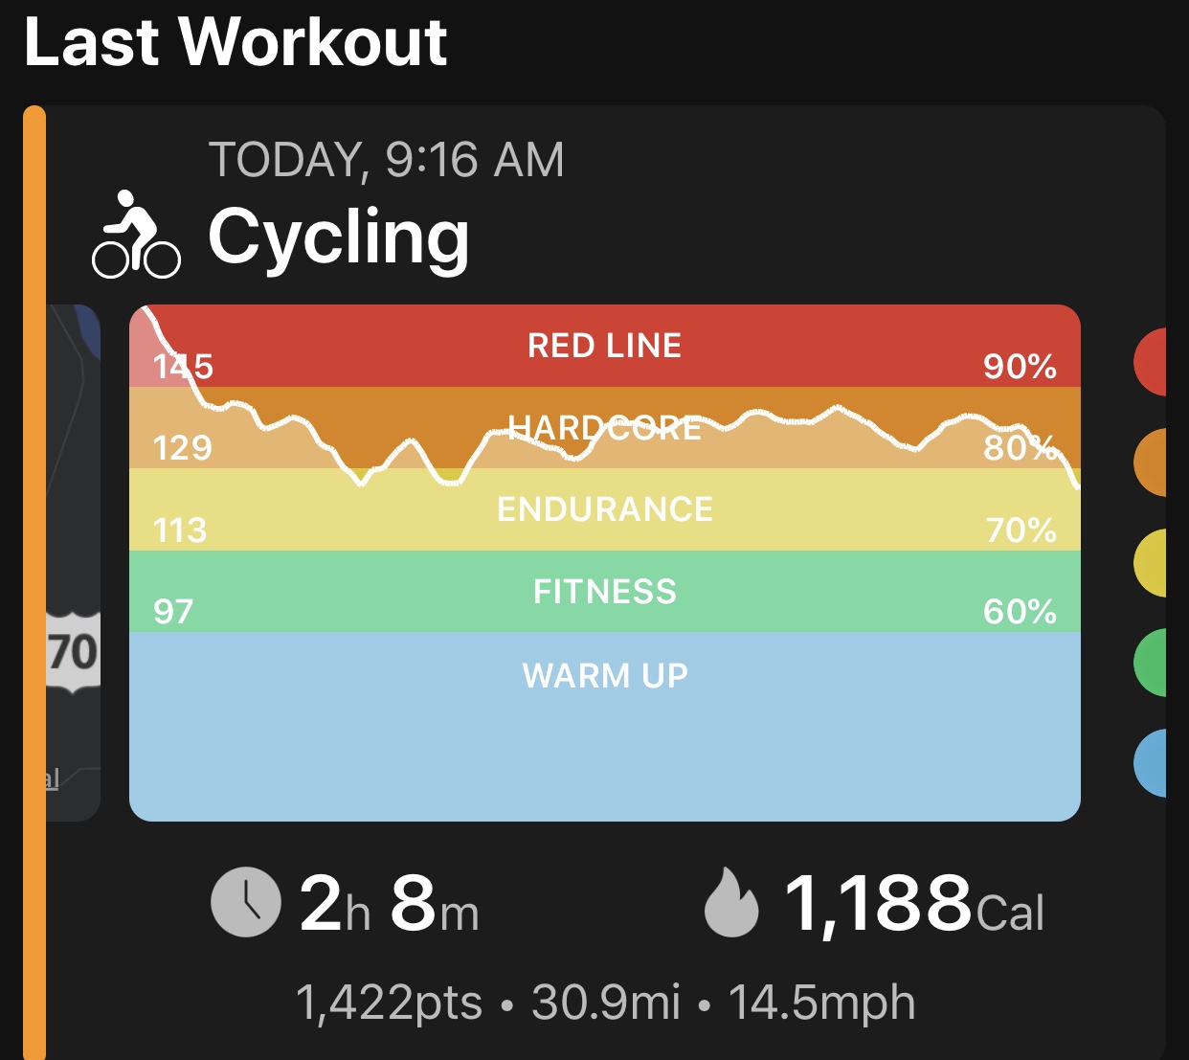Tap the cycling bike icon
This screenshot has width=1189, height=1060.
click(x=136, y=236)
